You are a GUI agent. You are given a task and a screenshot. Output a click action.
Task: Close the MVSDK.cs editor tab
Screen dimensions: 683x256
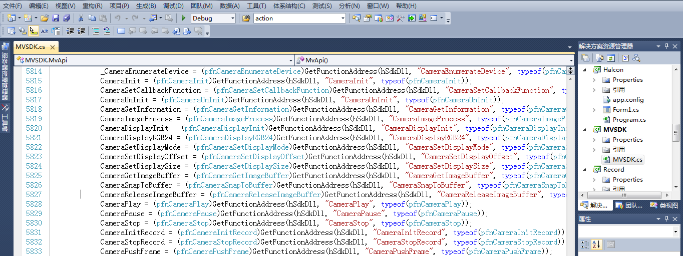point(52,47)
